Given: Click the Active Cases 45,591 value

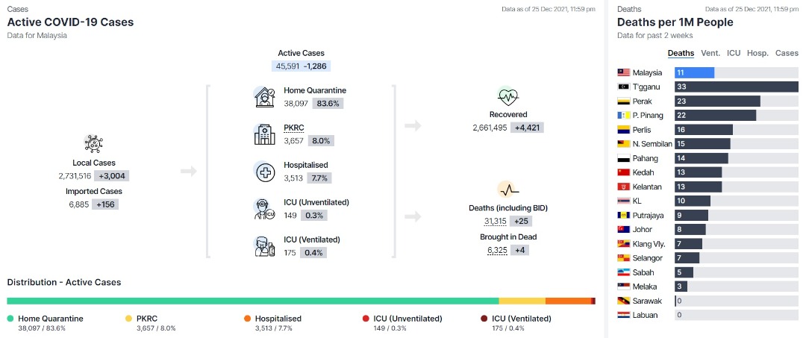Looking at the screenshot, I should coord(287,66).
